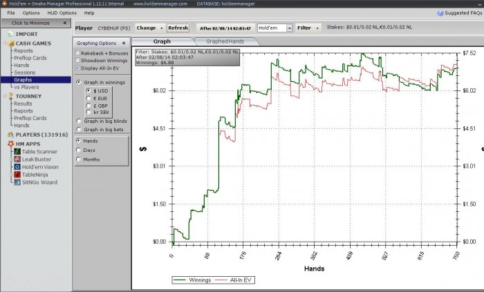Click the Cash Games money icon
The height and width of the screenshot is (292, 484).
[11, 43]
